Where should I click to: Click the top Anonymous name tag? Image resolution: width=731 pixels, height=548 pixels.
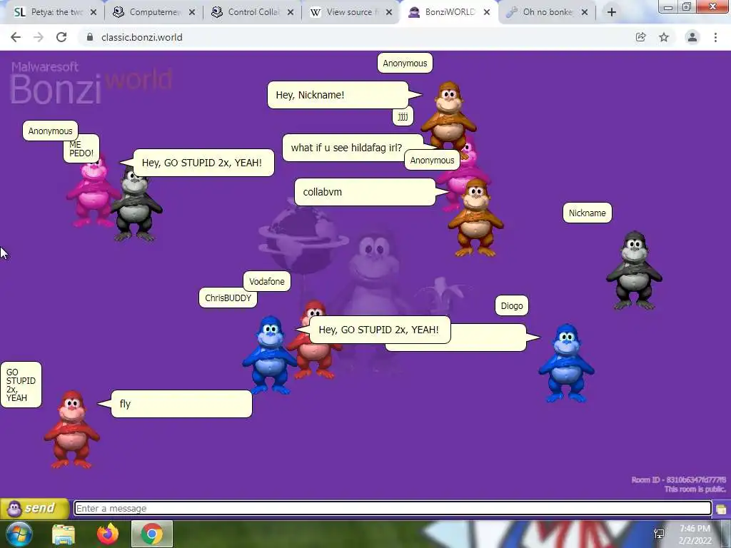pos(405,64)
